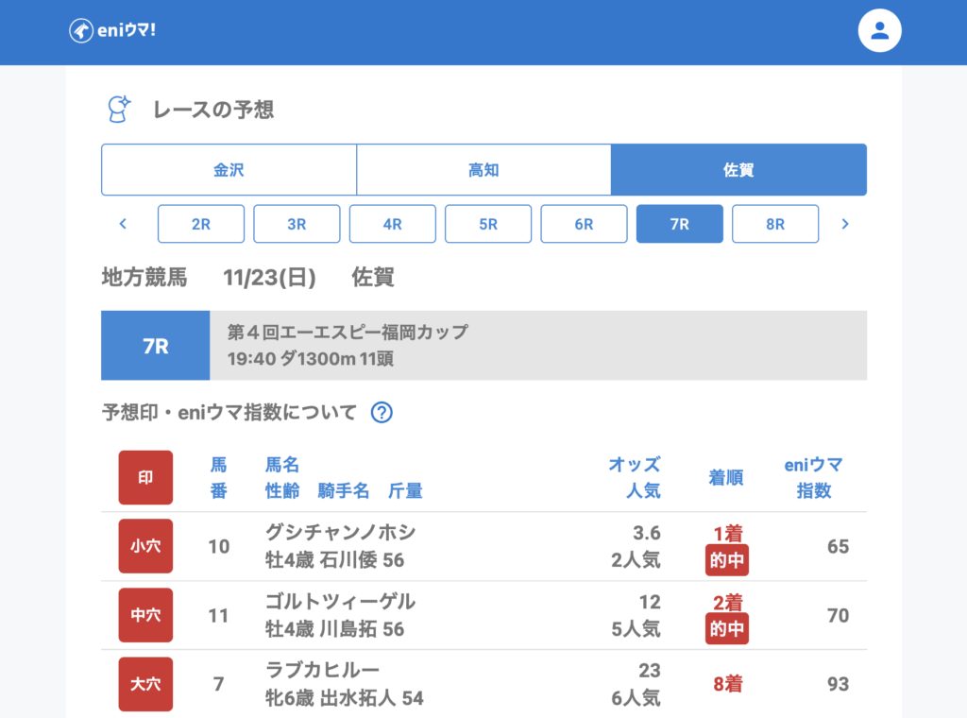Click the help question mark icon
967x718 pixels.
382,413
